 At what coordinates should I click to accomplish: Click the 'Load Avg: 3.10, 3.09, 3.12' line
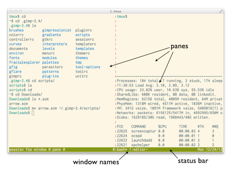(x=153, y=85)
